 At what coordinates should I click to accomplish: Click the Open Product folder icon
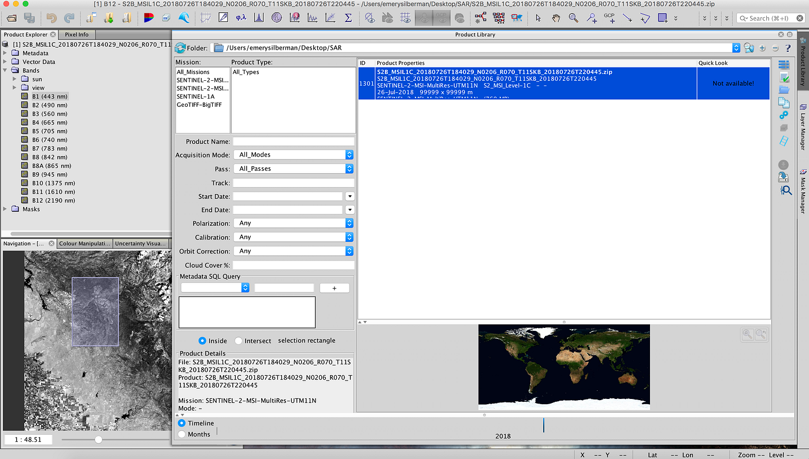[x=12, y=18]
